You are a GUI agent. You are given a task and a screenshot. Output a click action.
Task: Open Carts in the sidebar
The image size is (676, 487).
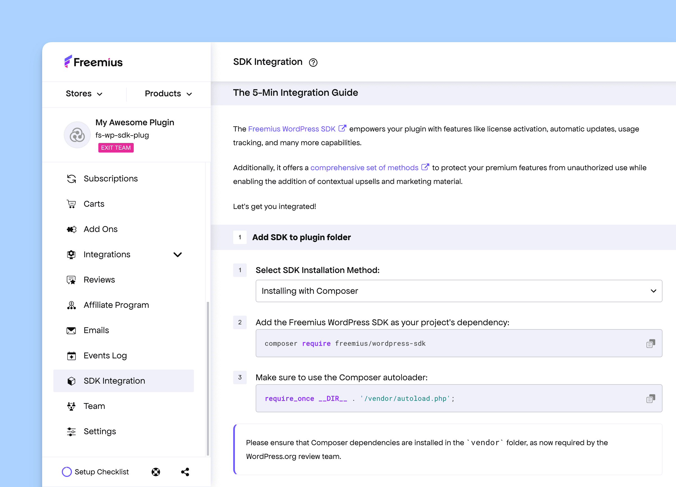(x=123, y=204)
